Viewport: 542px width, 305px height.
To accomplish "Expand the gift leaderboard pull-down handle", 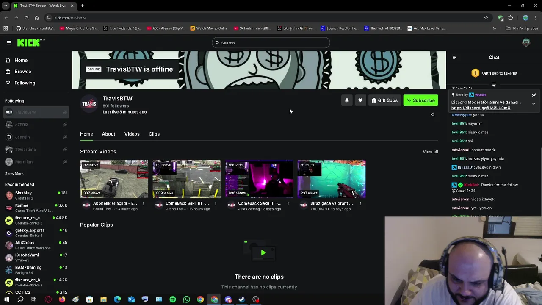I will [494, 85].
